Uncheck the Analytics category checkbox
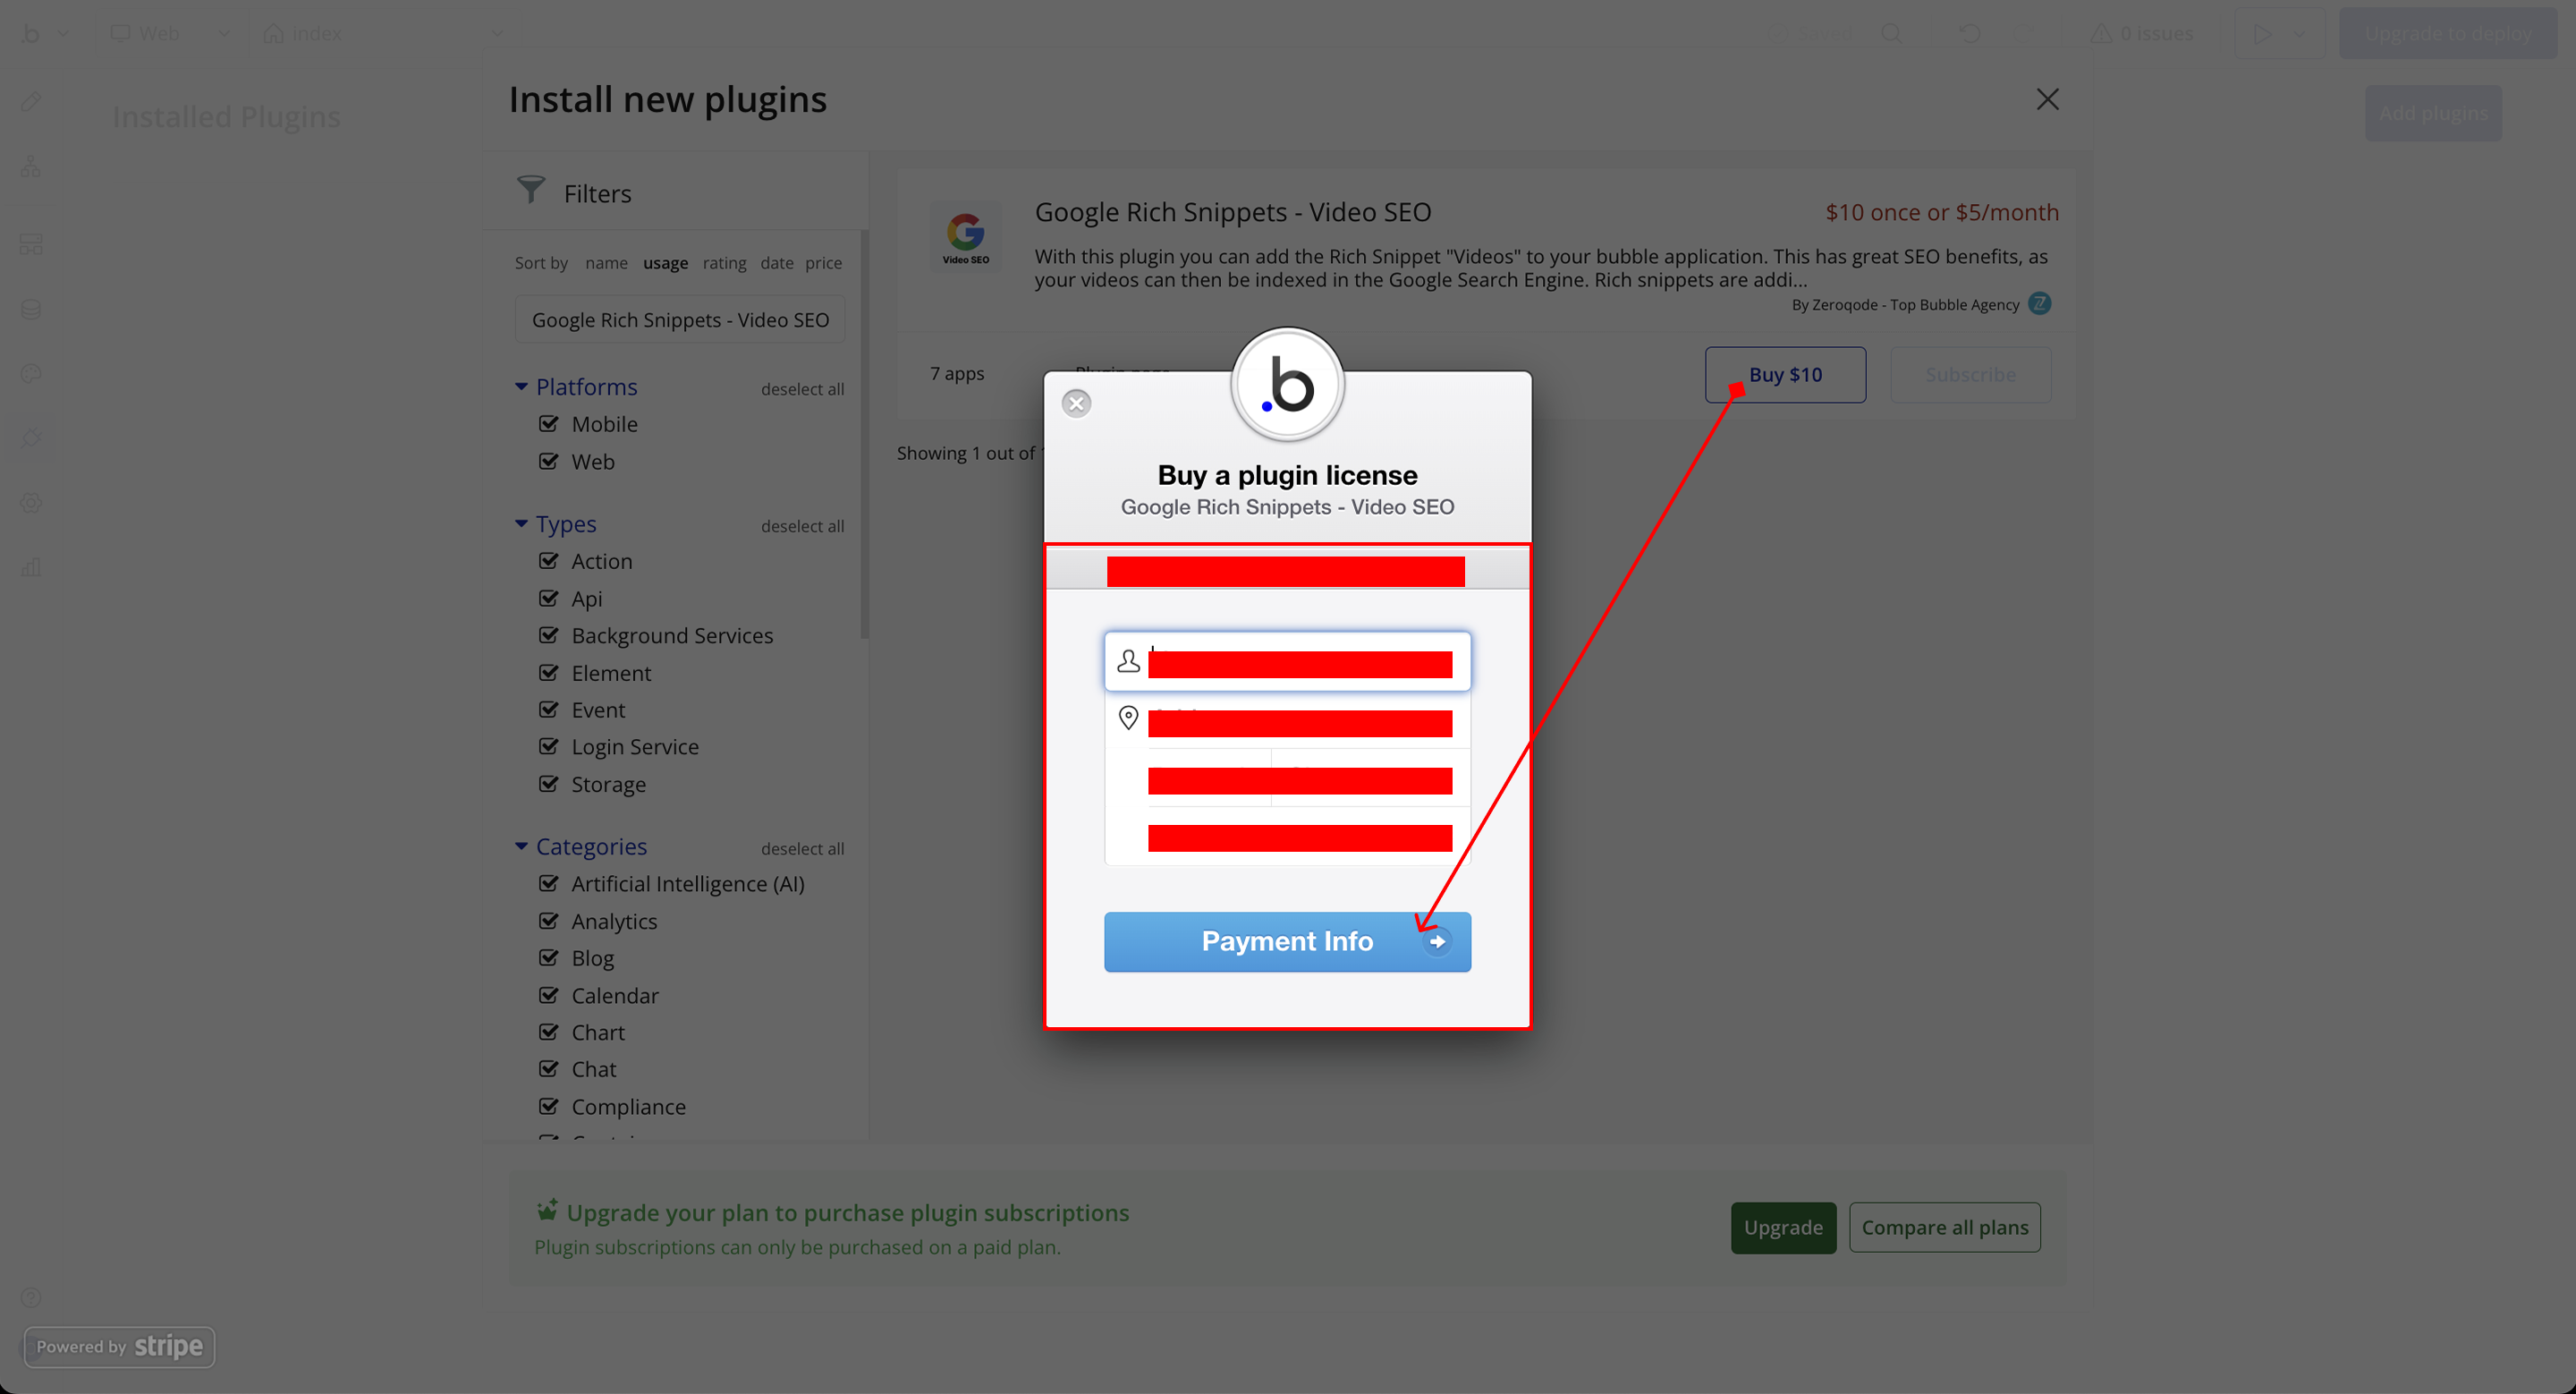Viewport: 2576px width, 1394px height. [548, 920]
